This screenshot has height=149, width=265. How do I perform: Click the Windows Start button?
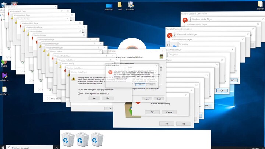(x=3, y=147)
